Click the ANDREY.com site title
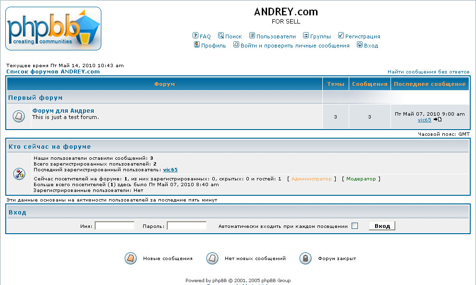This screenshot has height=285, width=476. (x=286, y=12)
